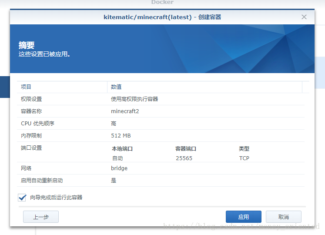The width and height of the screenshot is (325, 235).
Task: Click the 自动 local port value
Action: (x=117, y=158)
